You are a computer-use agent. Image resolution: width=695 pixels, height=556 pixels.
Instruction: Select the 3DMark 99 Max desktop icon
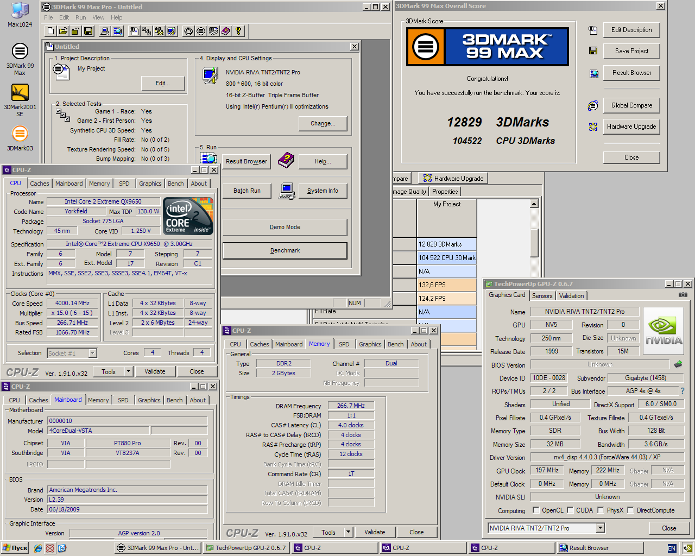coord(20,59)
